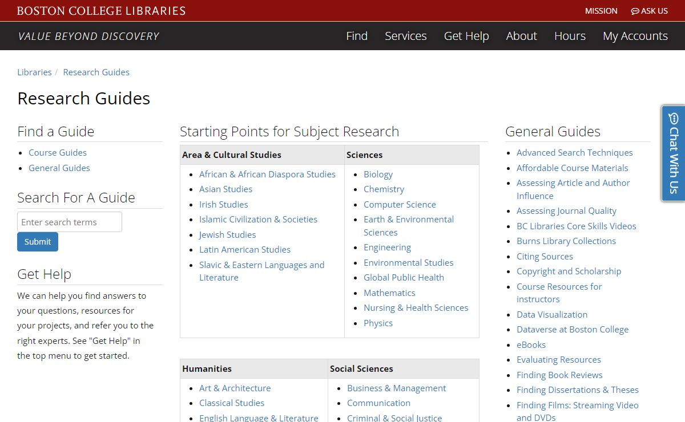The width and height of the screenshot is (685, 422).
Task: Open the Computer Science guide
Action: pyautogui.click(x=400, y=204)
